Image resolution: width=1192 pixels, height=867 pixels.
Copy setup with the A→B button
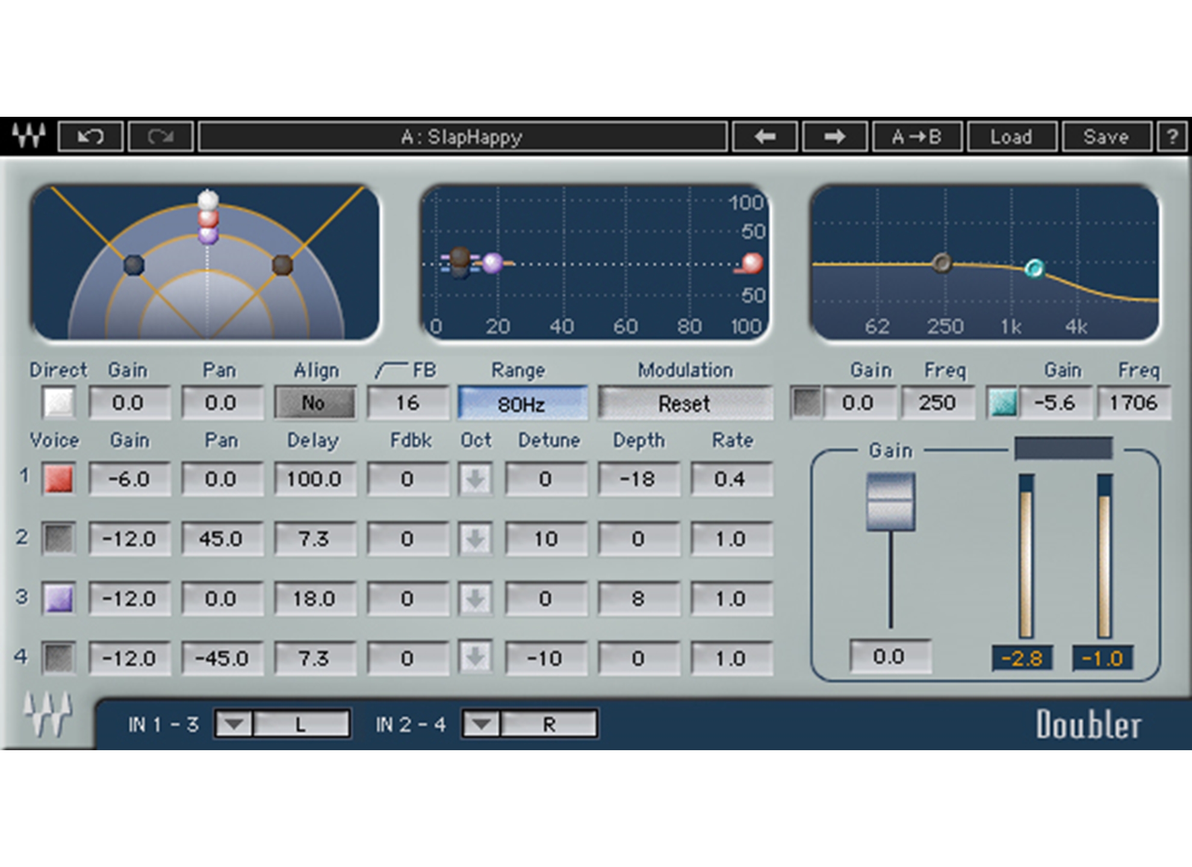917,137
